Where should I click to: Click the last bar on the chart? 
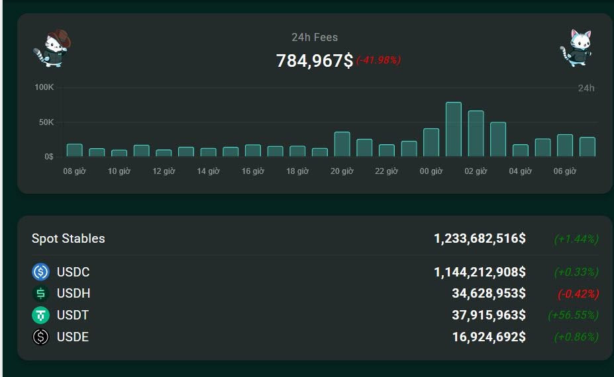pos(587,147)
